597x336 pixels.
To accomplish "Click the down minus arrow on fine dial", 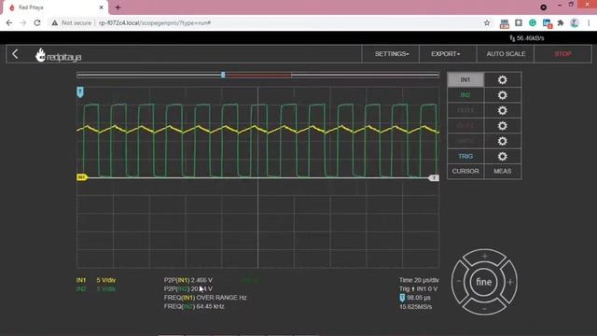I will point(484,308).
